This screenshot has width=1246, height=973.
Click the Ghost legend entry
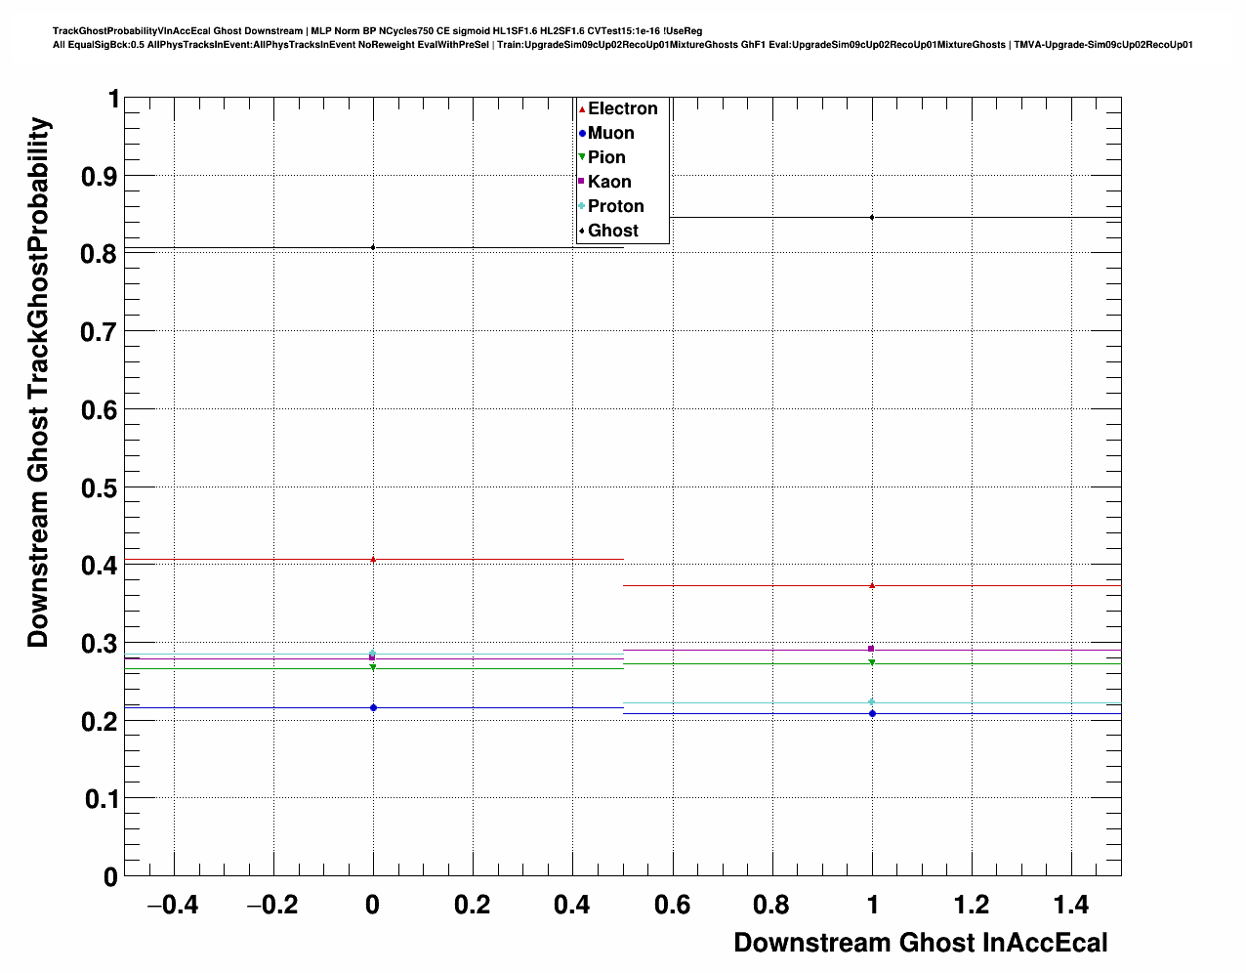(x=609, y=231)
